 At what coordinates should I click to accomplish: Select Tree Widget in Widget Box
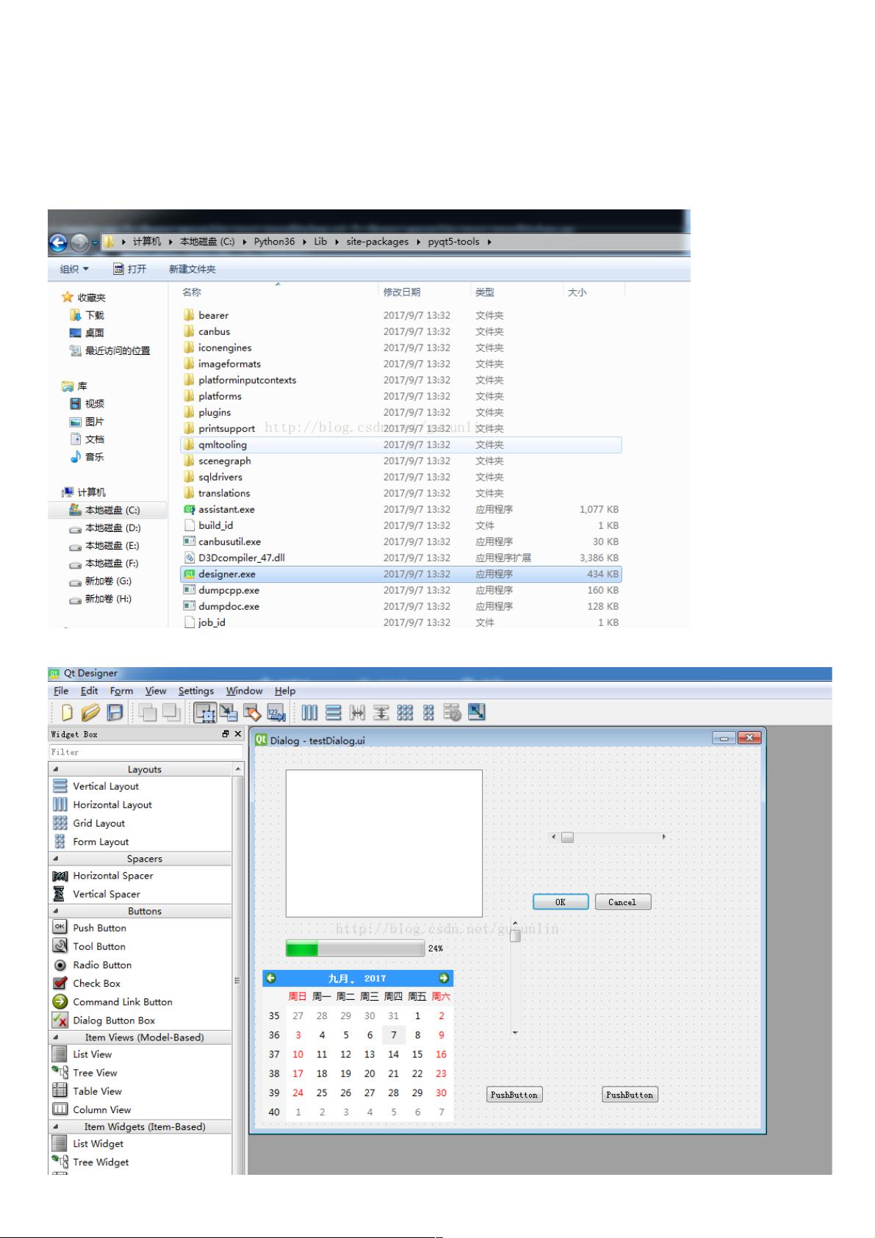pos(101,1162)
